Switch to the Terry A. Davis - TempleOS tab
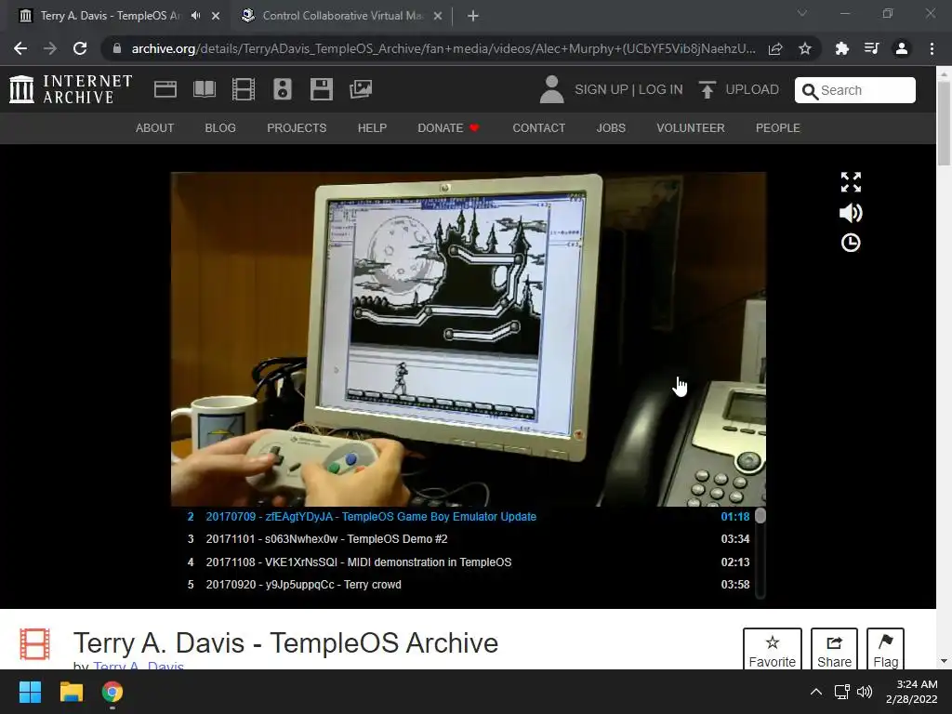This screenshot has width=952, height=714. point(112,16)
